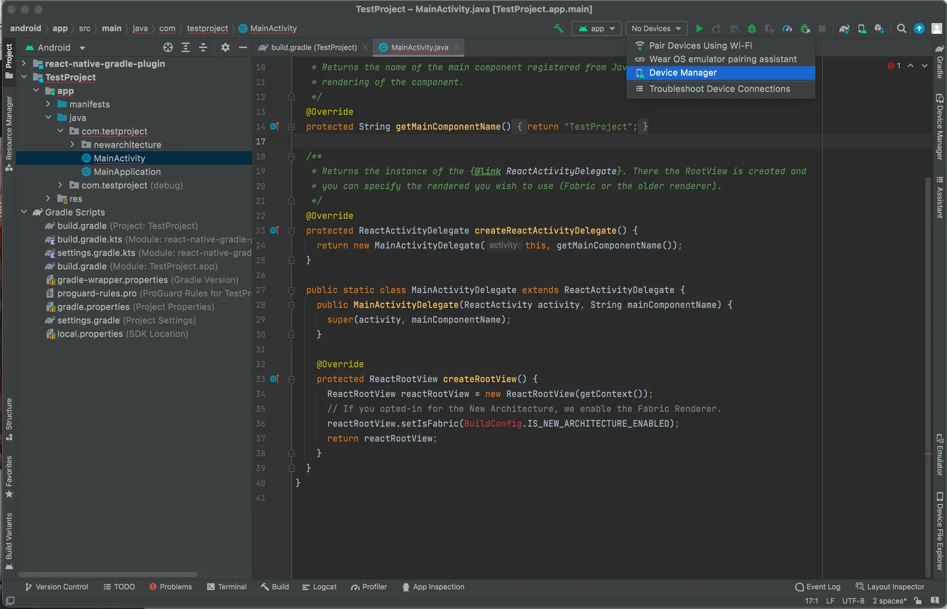Open the Terminal tool window
Viewport: 947px width, 609px height.
coord(227,587)
